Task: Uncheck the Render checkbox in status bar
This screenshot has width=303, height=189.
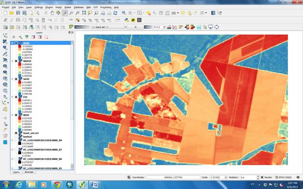Action: pyautogui.click(x=262, y=177)
